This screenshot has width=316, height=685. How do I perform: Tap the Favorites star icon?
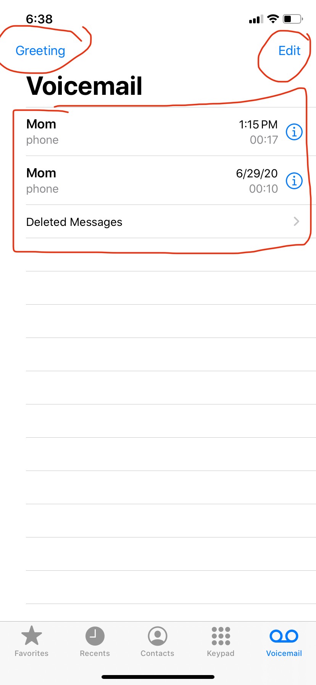[32, 635]
